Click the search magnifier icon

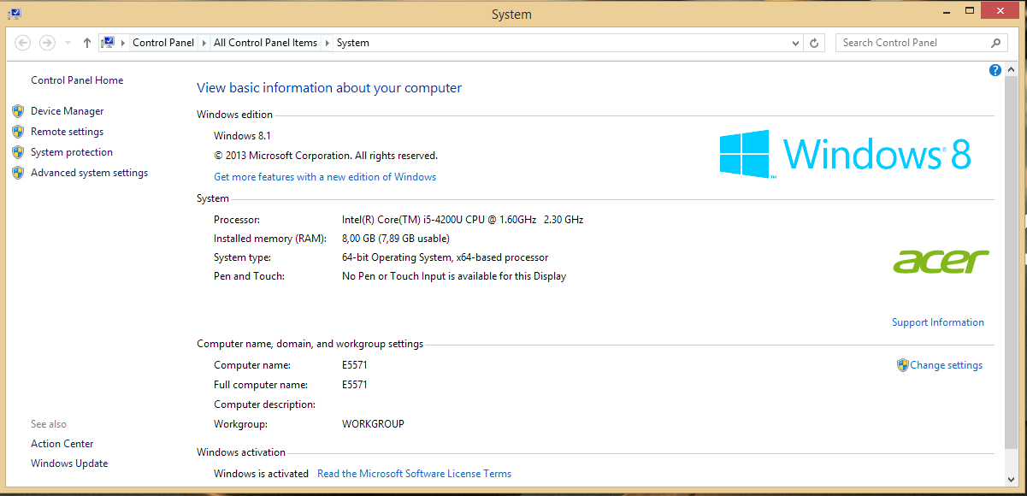(x=995, y=42)
